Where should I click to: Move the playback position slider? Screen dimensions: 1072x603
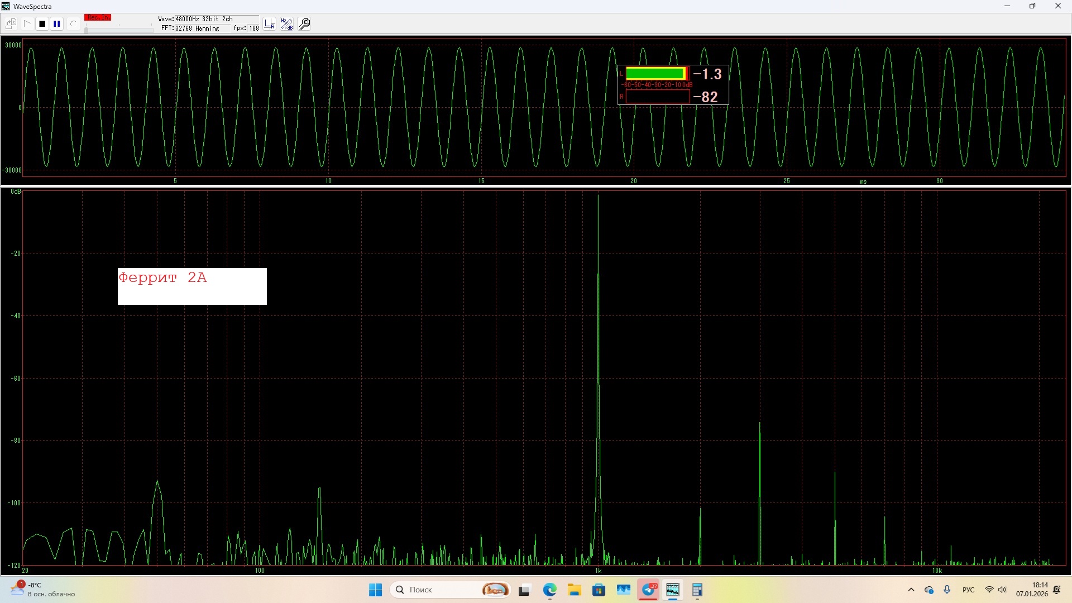click(87, 30)
